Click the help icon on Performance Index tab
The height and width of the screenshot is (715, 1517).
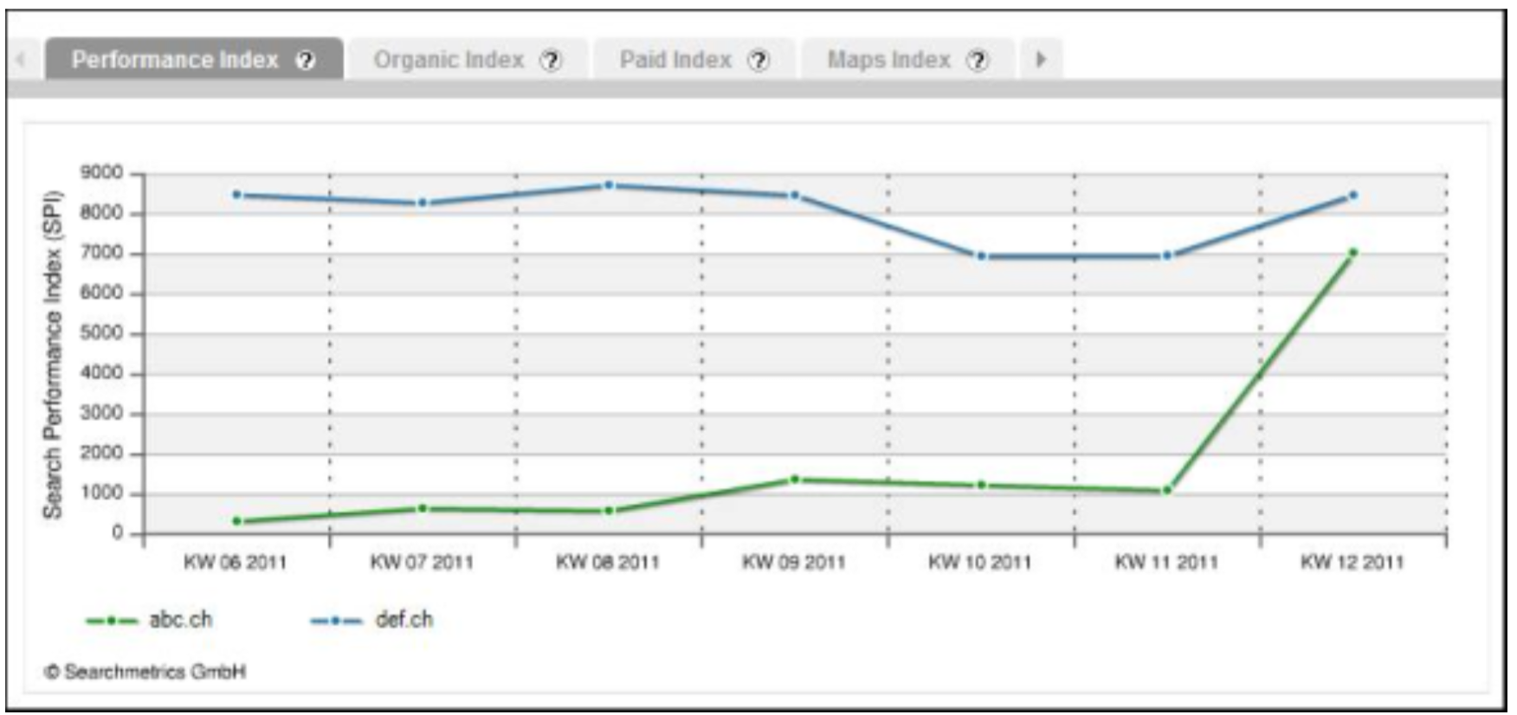pos(305,61)
